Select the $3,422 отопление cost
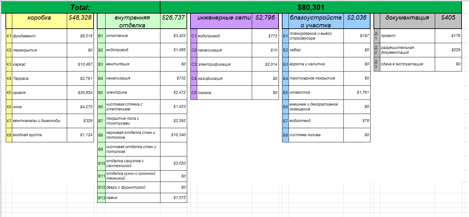This screenshot has width=469, height=217. point(173,36)
